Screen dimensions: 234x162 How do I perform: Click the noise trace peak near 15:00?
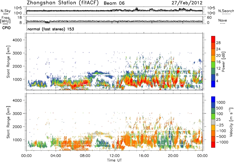click(x=137, y=8)
